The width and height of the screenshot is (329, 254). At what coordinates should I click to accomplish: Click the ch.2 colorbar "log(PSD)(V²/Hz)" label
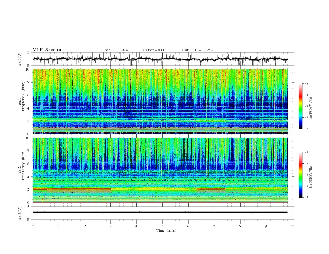tap(311, 177)
